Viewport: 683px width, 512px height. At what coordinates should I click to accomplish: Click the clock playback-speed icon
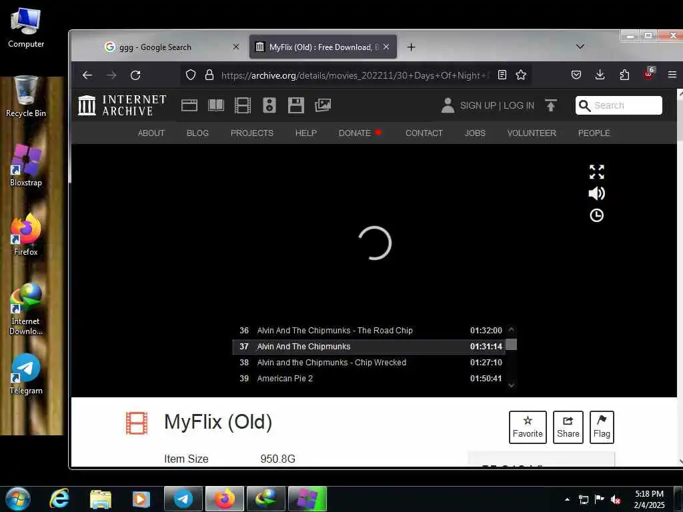[x=597, y=215]
